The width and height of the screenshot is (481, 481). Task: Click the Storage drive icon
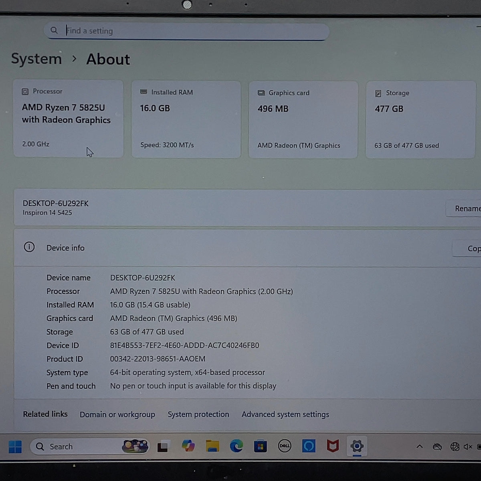(378, 93)
